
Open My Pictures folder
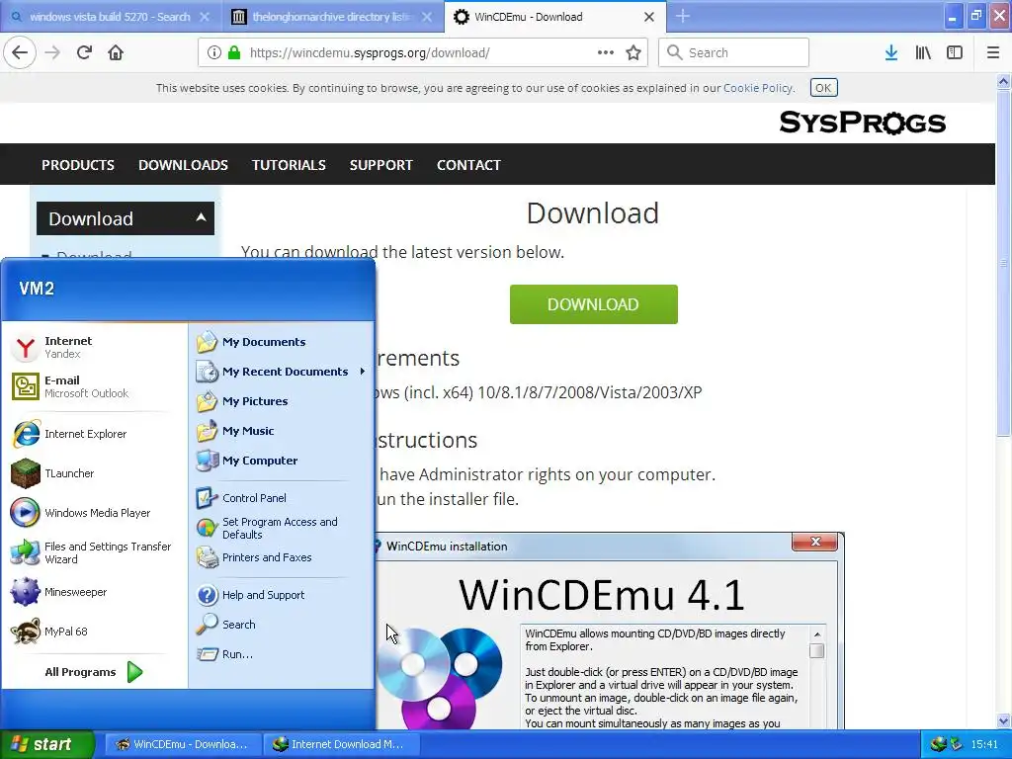tap(282, 401)
